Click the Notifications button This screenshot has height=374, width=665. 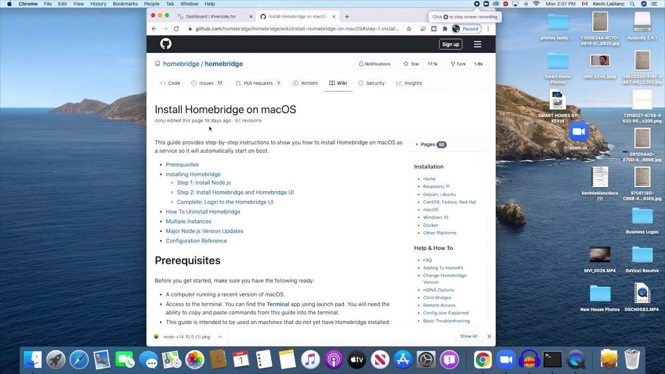(374, 64)
